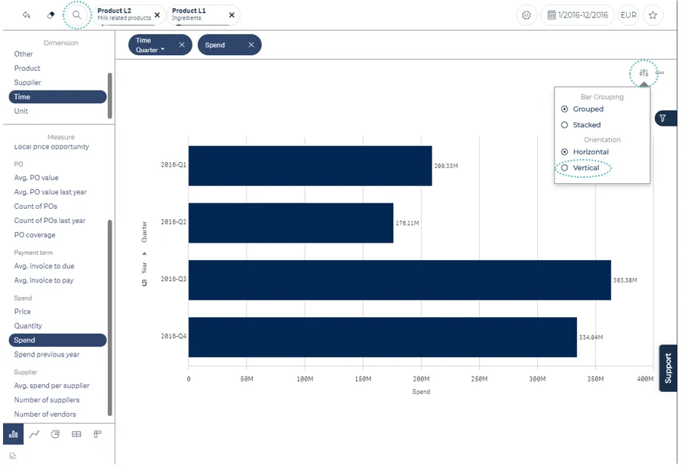Click the back arrow icon
The width and height of the screenshot is (682, 468).
coord(26,15)
